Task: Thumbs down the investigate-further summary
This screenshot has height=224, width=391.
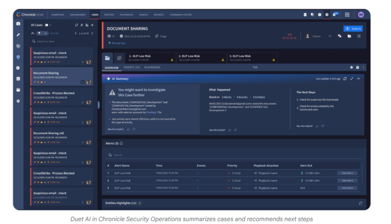Action: tap(134, 129)
